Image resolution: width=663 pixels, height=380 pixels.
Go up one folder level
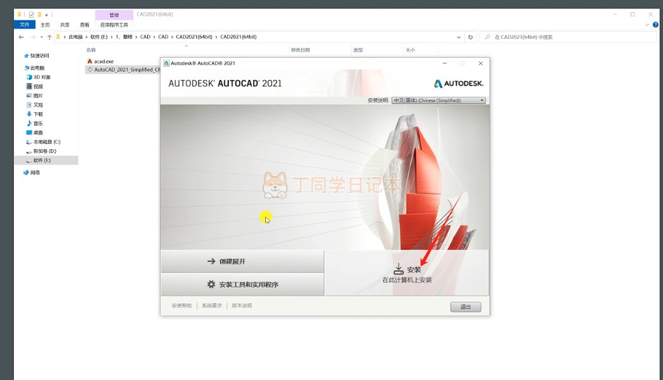click(49, 37)
